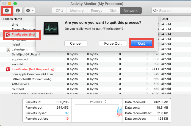Switch to the CPU tab
The width and height of the screenshot is (191, 126).
click(x=59, y=11)
